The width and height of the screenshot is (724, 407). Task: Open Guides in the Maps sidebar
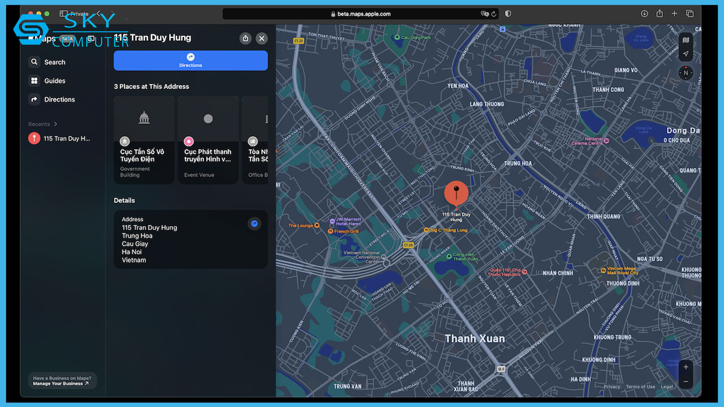point(48,81)
